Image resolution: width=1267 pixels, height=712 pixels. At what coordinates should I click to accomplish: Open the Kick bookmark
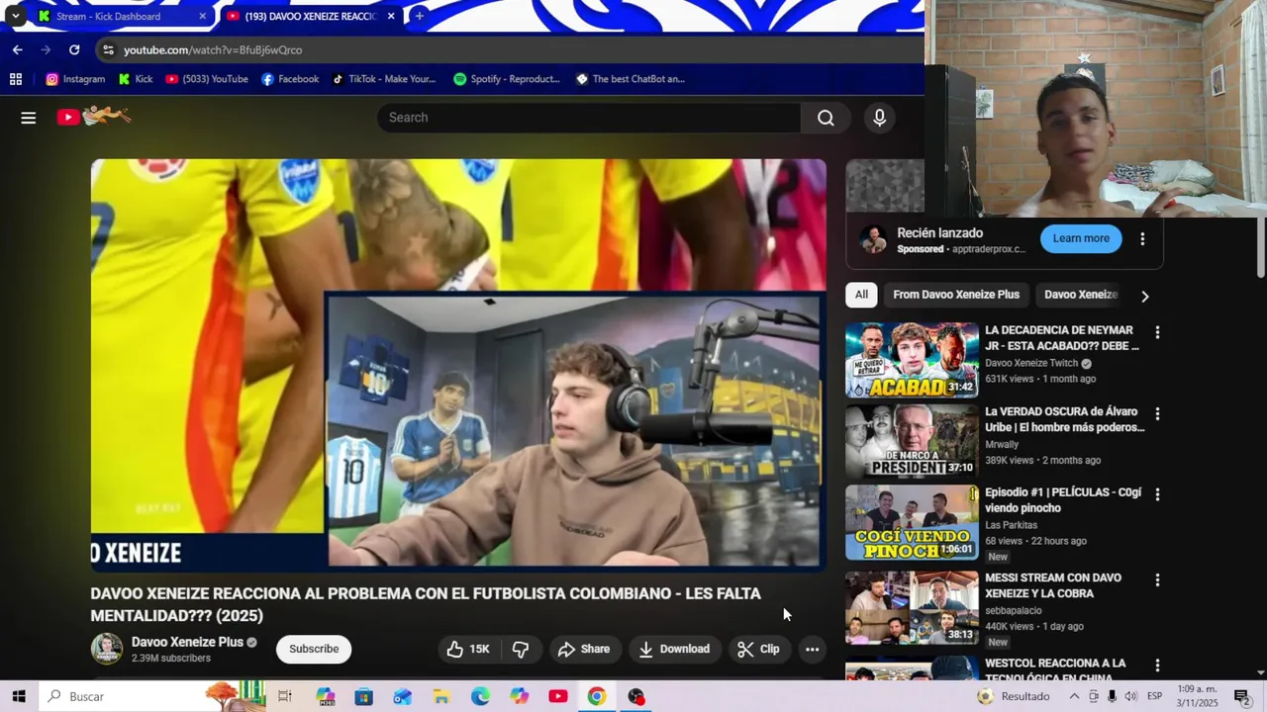coord(136,79)
